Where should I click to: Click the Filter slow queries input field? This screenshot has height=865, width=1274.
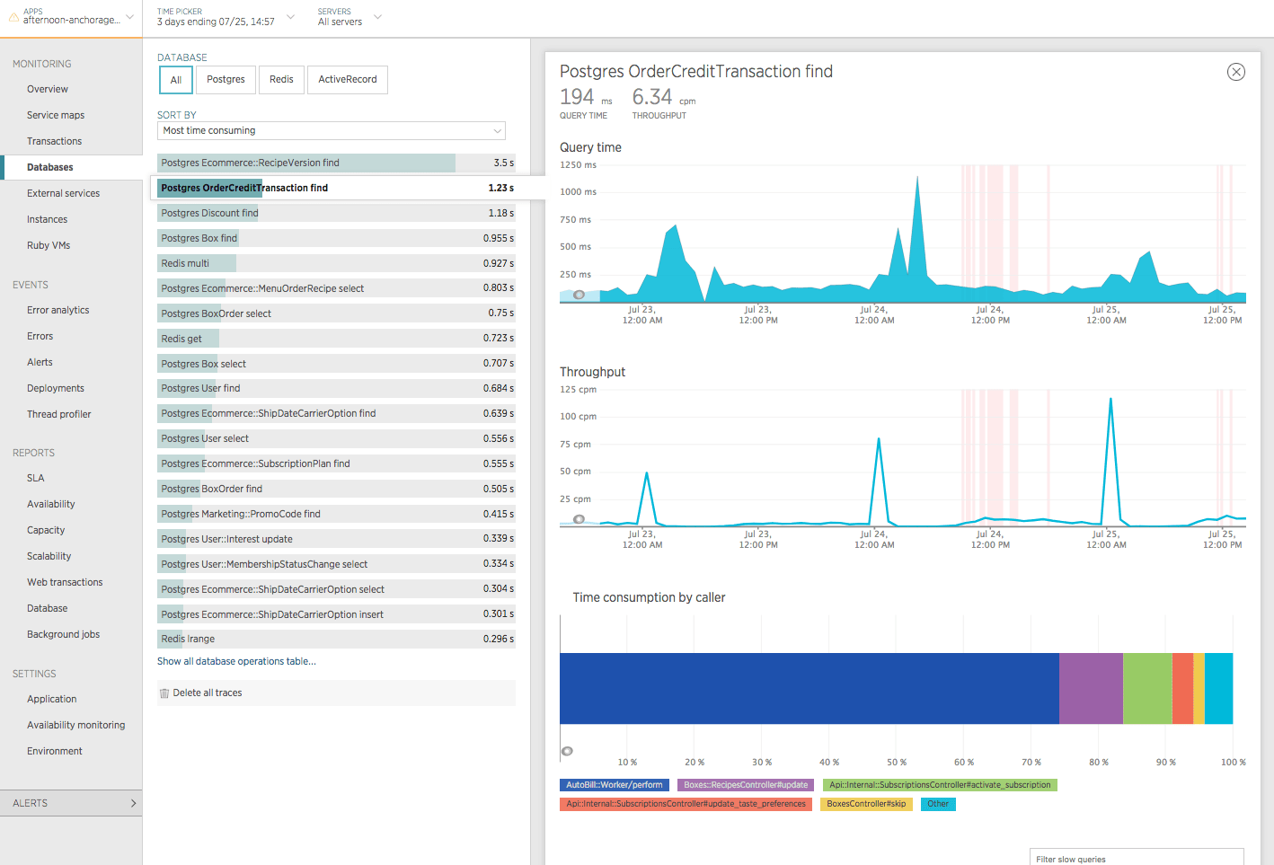click(x=1136, y=857)
